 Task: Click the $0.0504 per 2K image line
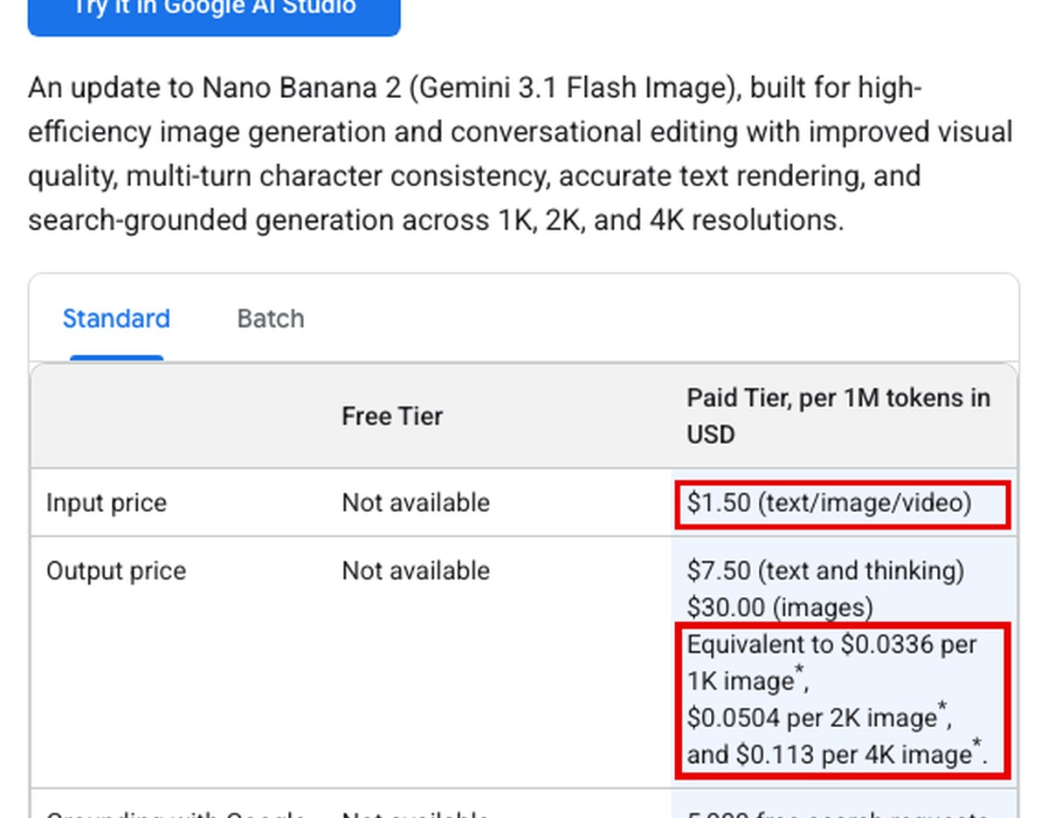818,718
